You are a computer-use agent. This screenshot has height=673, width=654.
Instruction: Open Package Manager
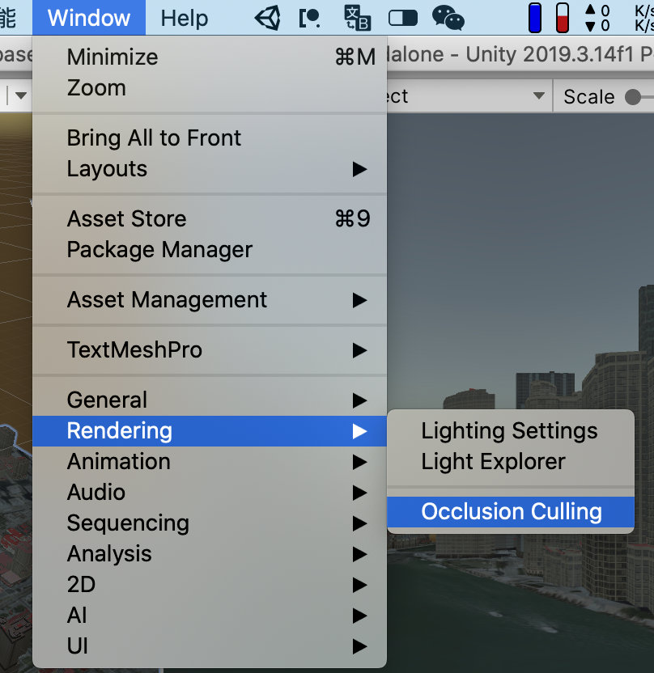[x=210, y=250]
